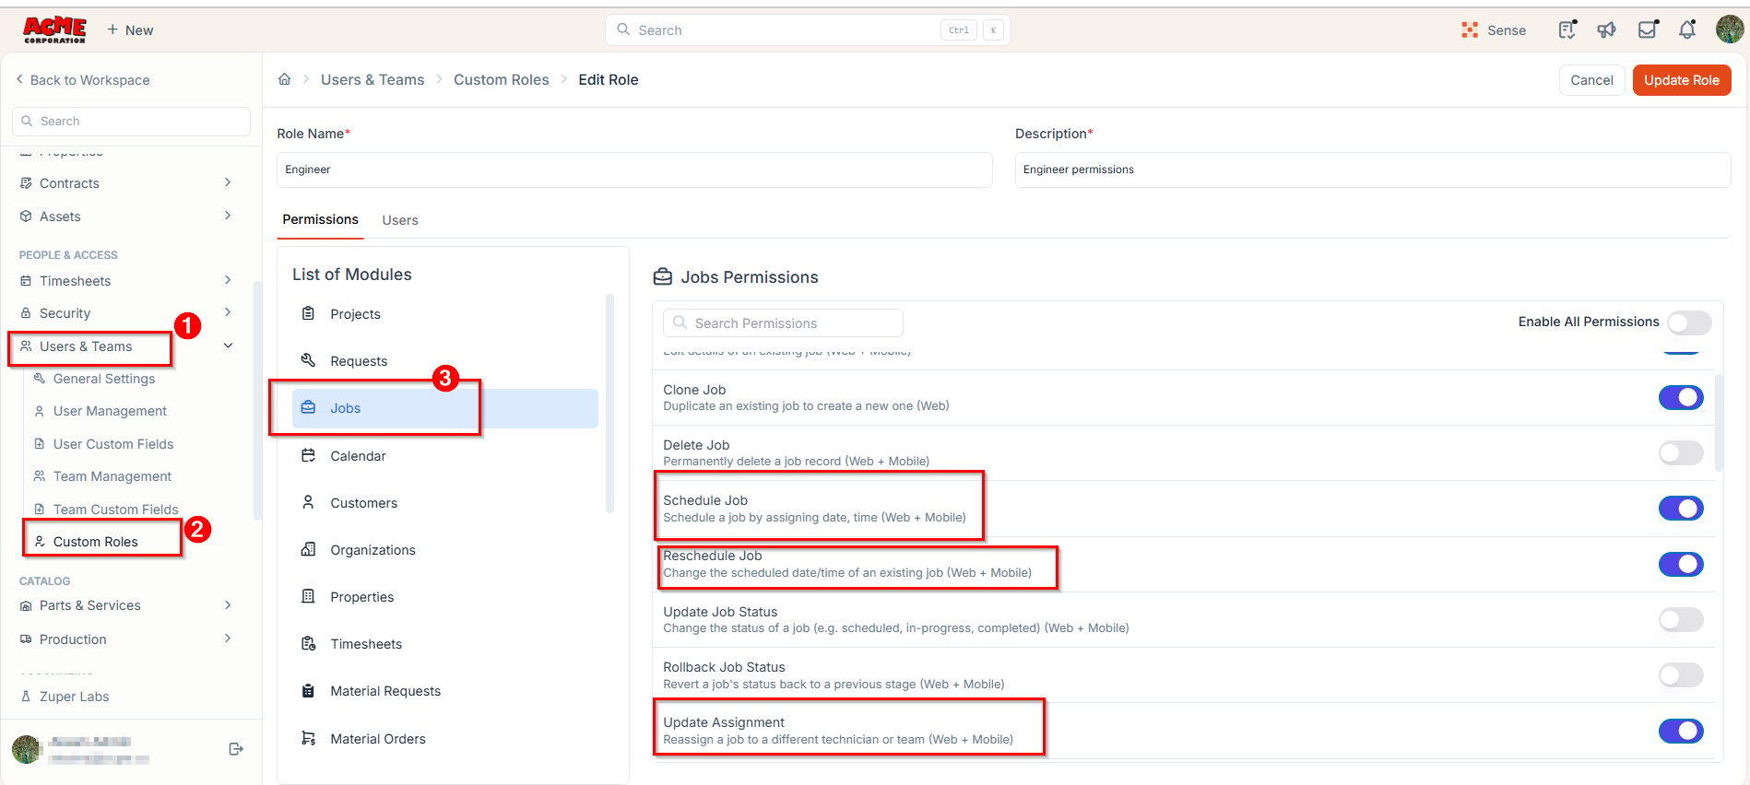Expand the Production menu chevron

[x=228, y=639]
